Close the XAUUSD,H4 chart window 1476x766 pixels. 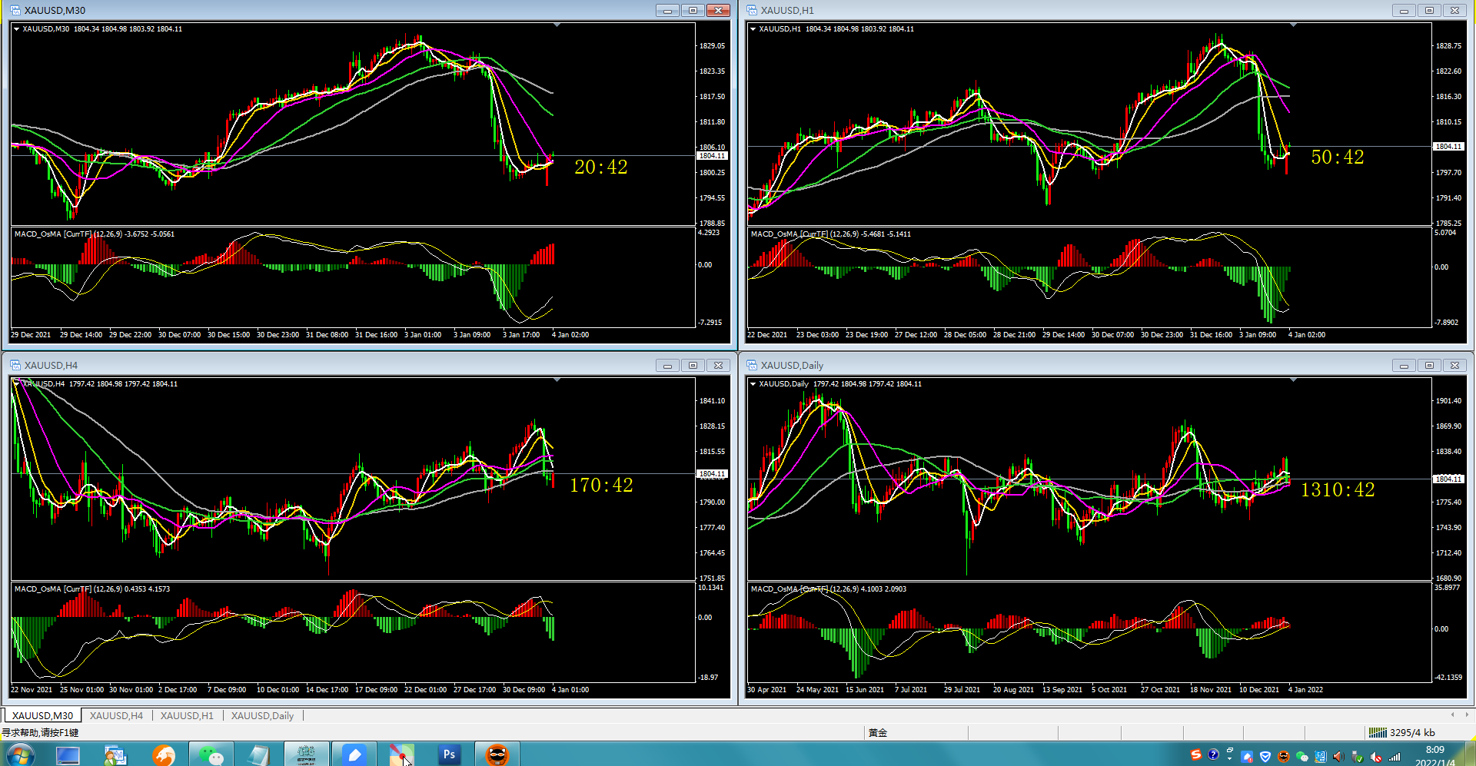click(x=718, y=365)
